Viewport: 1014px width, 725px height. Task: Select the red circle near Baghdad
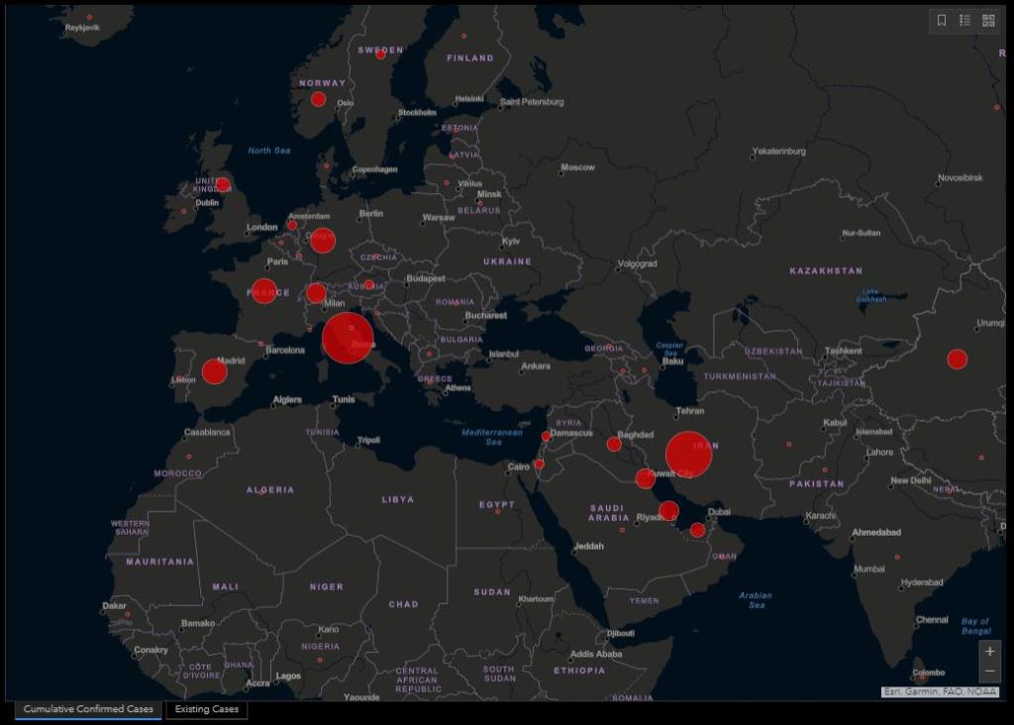point(614,444)
